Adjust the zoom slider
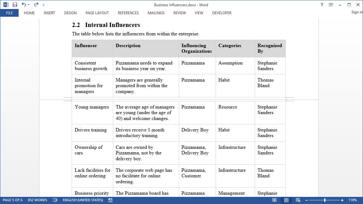This screenshot has height=204, width=363. (x=325, y=200)
